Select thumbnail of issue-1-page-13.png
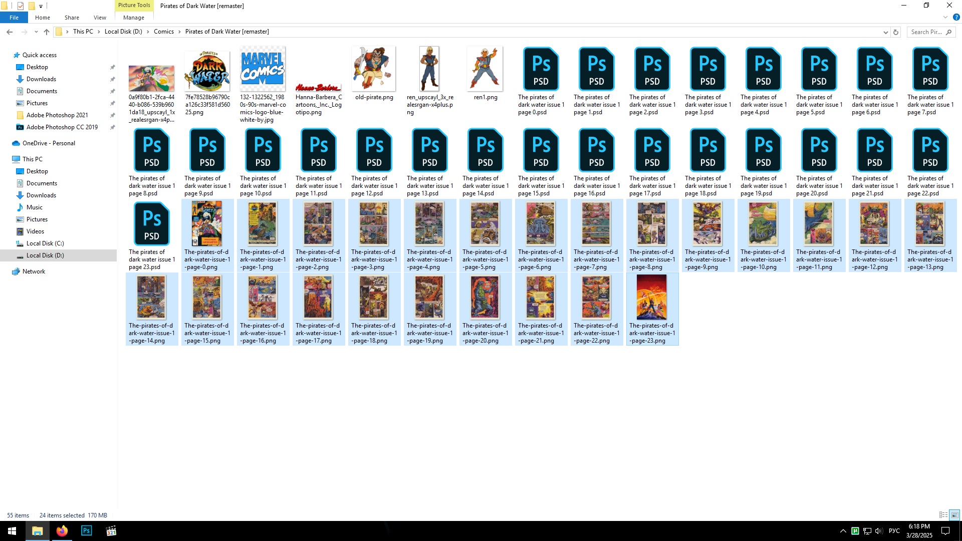This screenshot has height=541, width=962. click(x=930, y=223)
